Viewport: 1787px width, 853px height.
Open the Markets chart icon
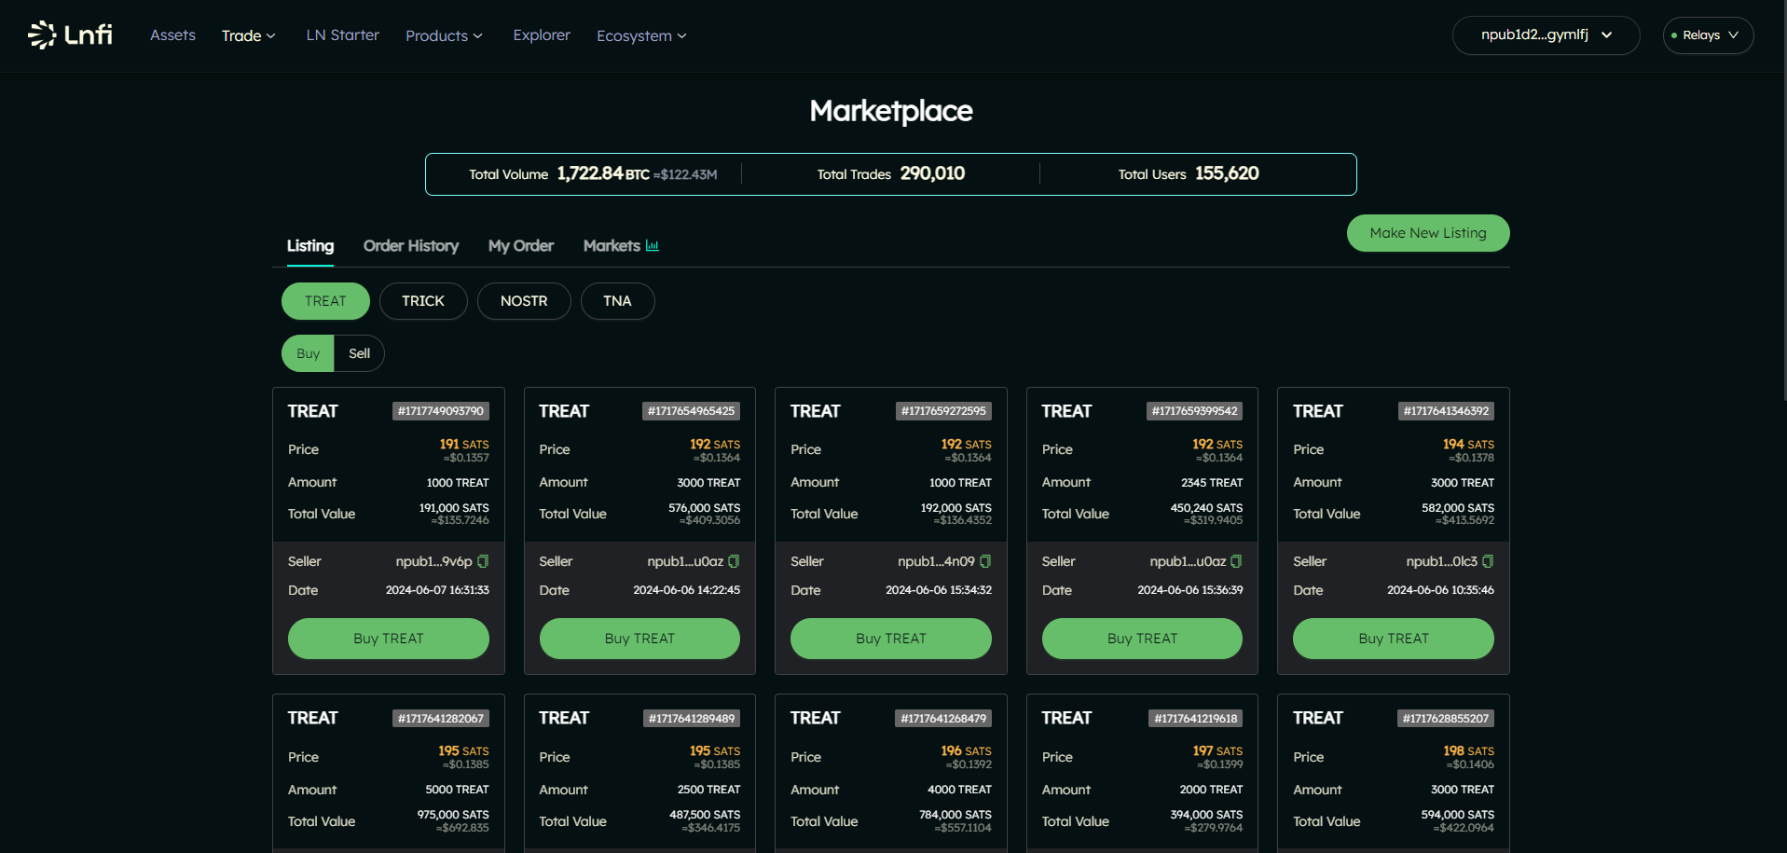[x=653, y=246]
